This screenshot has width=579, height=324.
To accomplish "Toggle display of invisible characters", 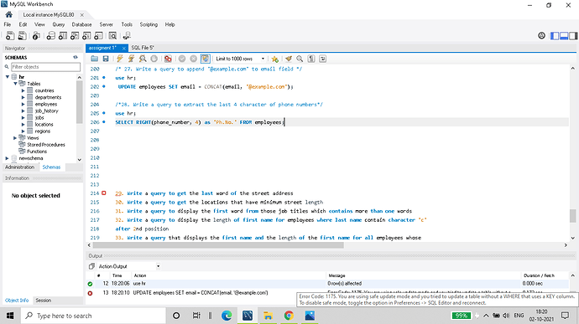I will click(311, 59).
